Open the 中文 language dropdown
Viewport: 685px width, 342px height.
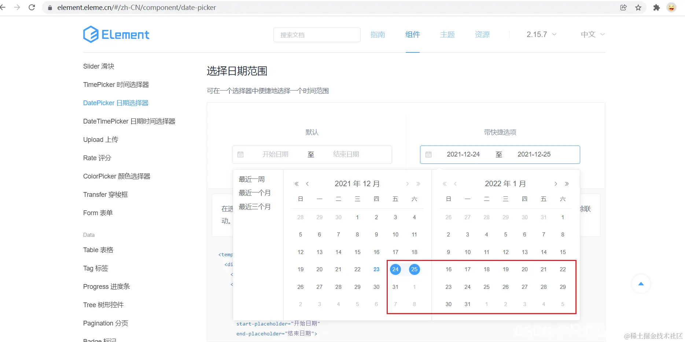(x=593, y=34)
